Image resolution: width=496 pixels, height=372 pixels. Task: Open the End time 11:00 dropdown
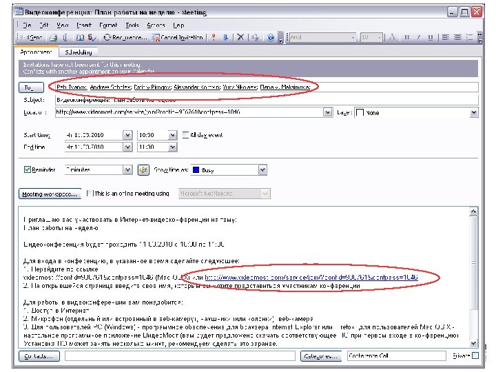coord(172,147)
